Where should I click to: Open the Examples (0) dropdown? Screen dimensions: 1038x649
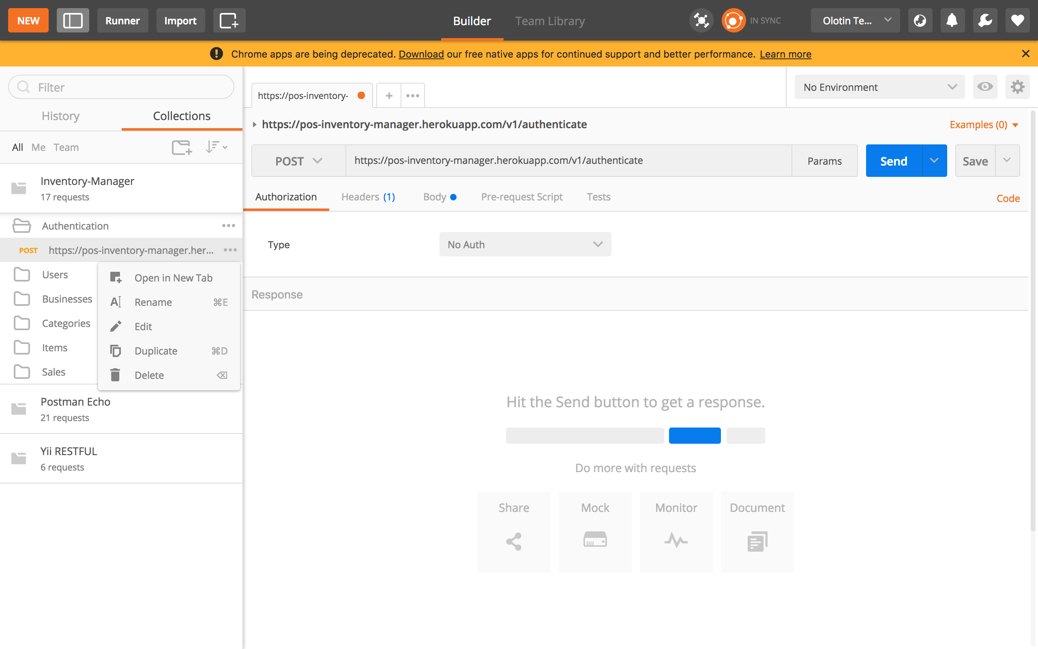984,125
